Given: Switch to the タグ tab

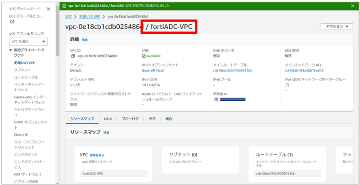Looking at the screenshot, I should [x=152, y=119].
